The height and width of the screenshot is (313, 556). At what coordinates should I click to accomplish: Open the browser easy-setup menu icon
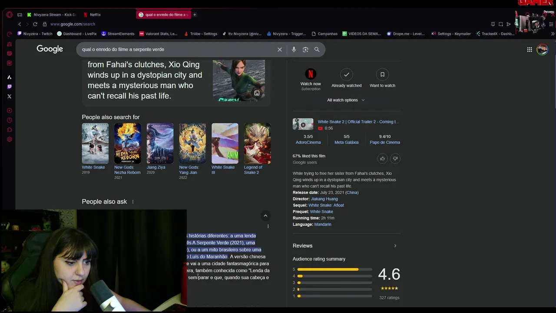pyautogui.click(x=552, y=24)
